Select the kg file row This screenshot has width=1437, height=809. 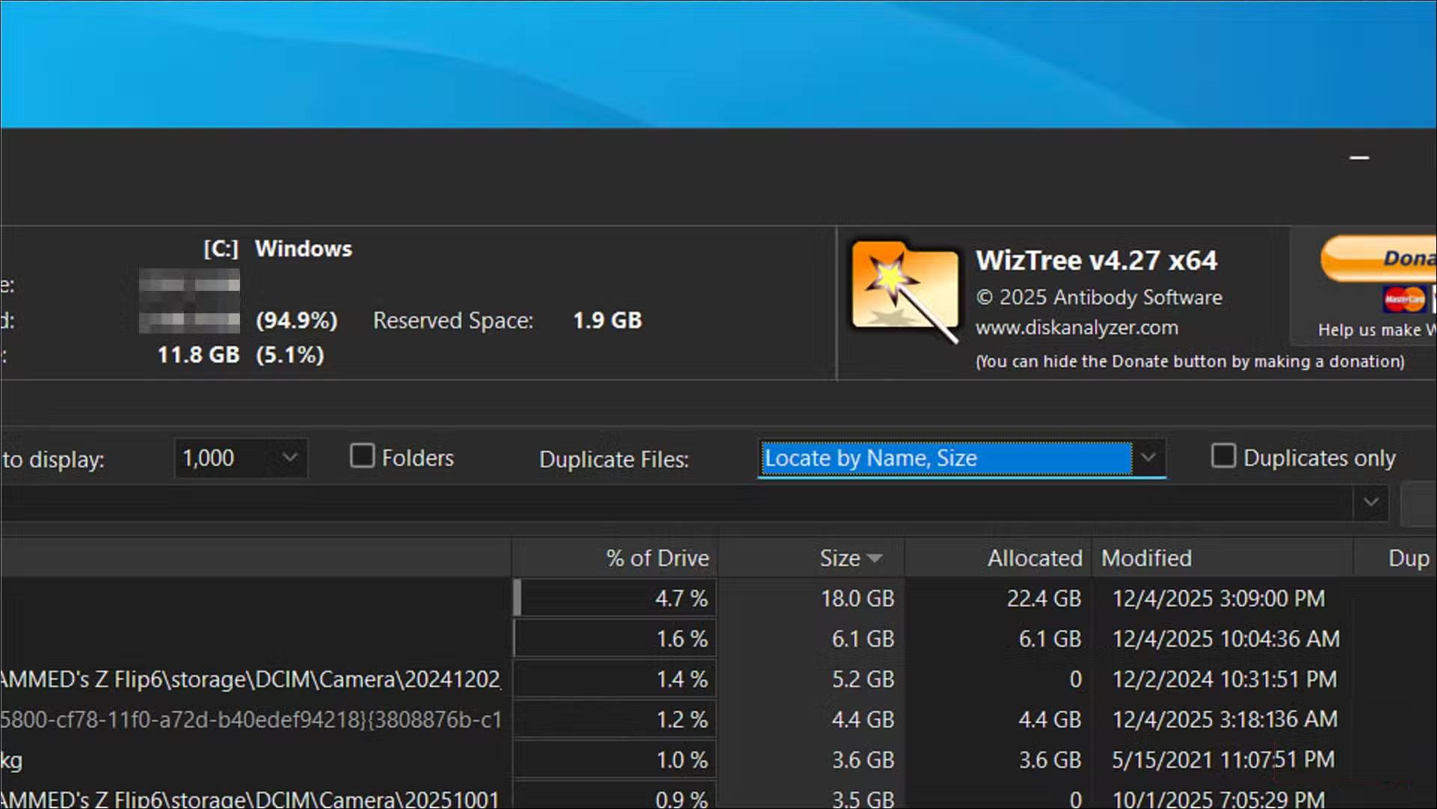tap(224, 760)
